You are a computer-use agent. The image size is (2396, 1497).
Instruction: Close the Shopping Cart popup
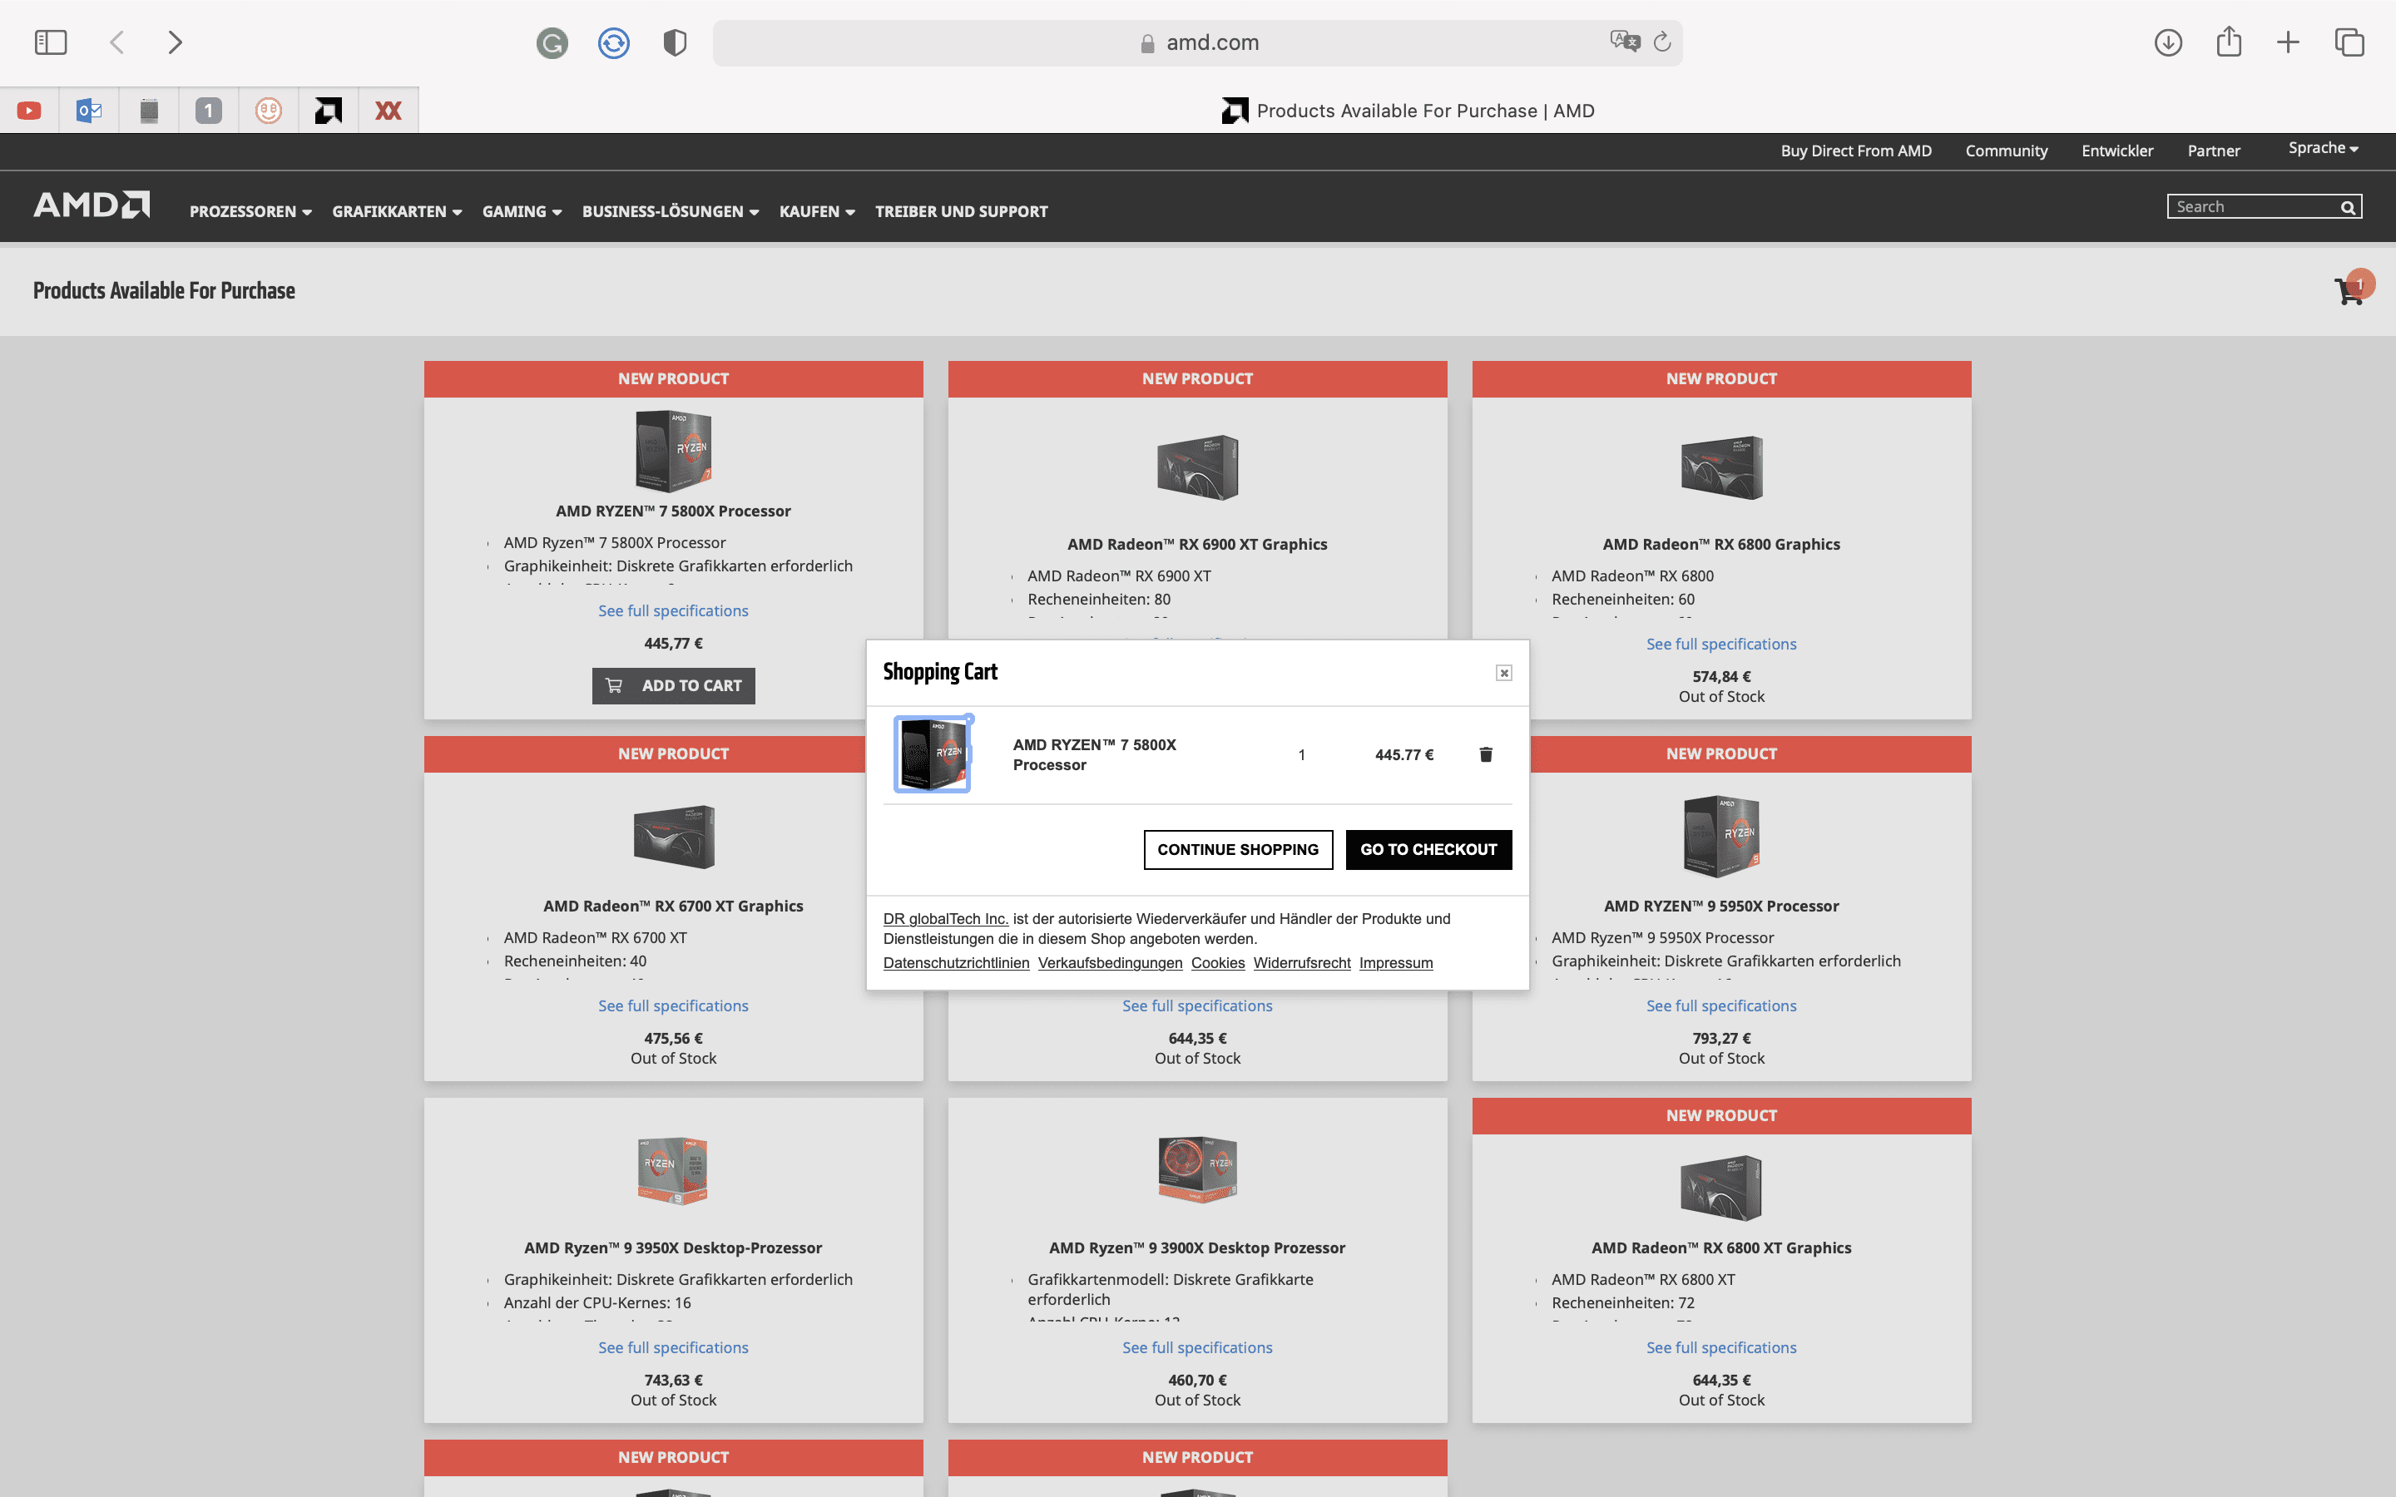tap(1504, 674)
